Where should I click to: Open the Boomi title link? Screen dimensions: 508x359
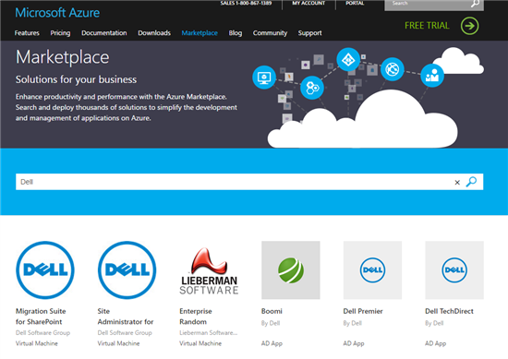click(272, 311)
